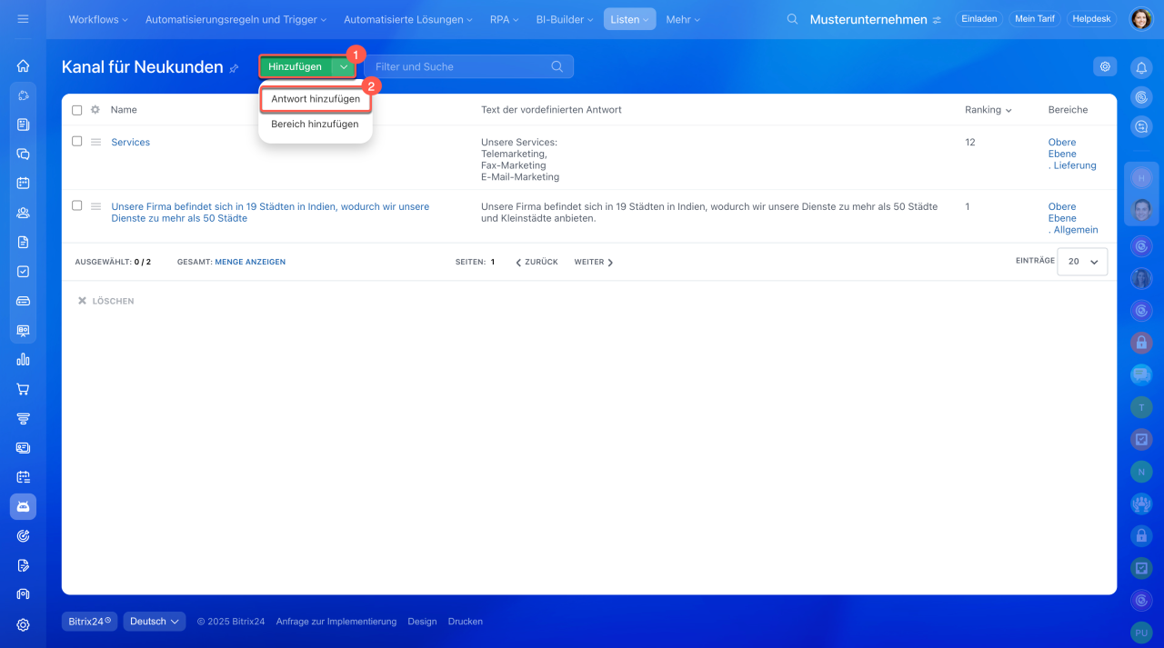This screenshot has height=648, width=1164.
Task: Expand the Hinzufügen dropdown arrow
Action: 344,66
